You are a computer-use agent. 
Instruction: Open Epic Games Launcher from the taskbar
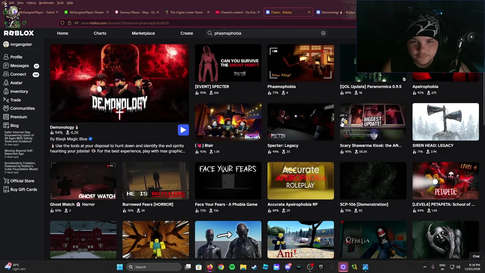click(321, 267)
